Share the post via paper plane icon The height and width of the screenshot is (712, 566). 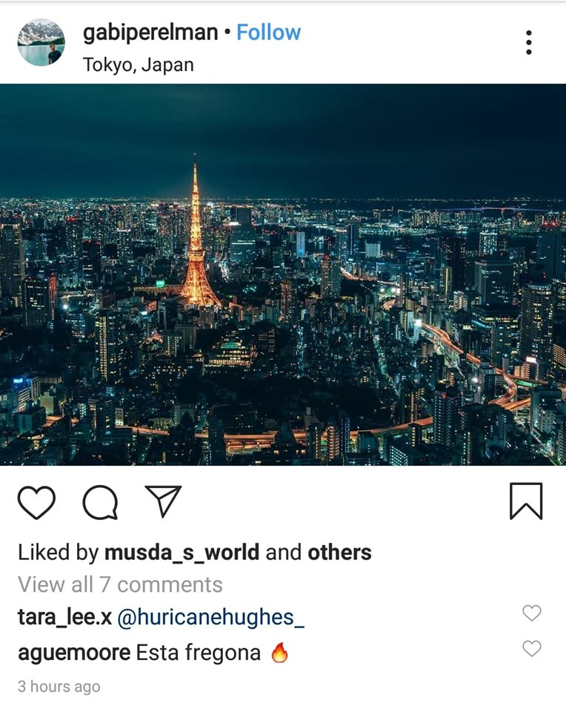(x=163, y=501)
